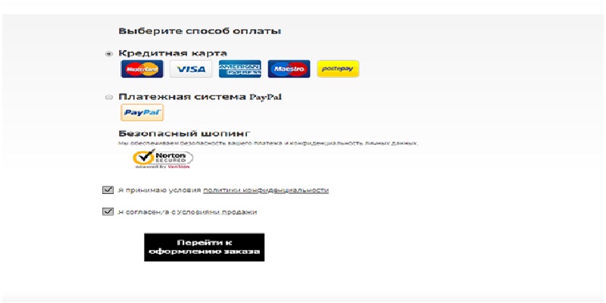Pick the Maestro card icon
This screenshot has height=303, width=606.
pos(289,69)
